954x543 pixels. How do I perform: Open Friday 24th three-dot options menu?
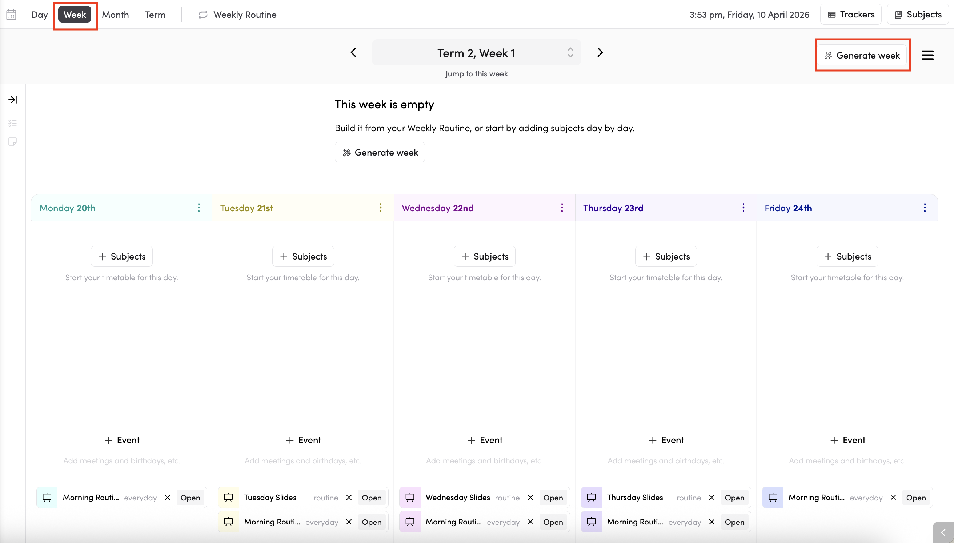tap(925, 208)
